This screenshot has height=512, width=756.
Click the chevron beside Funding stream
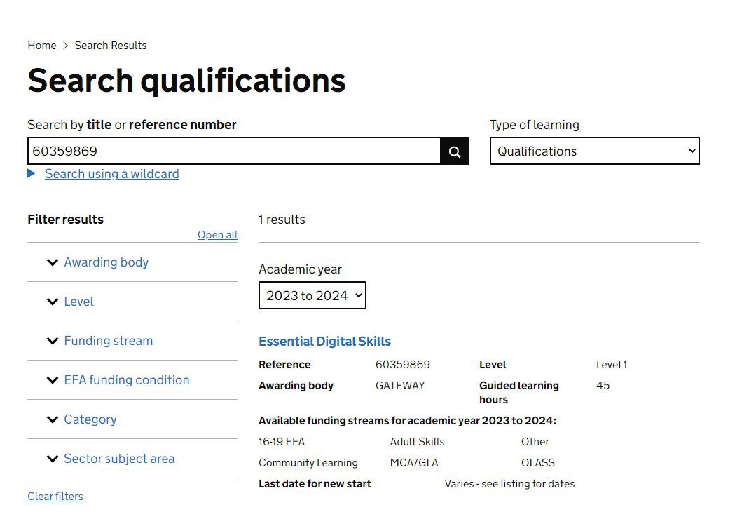[x=52, y=341]
